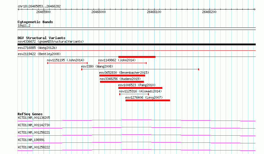The image size is (264, 154).
Task: Click the nsv1149862 thin red span line
Action: (123, 63)
